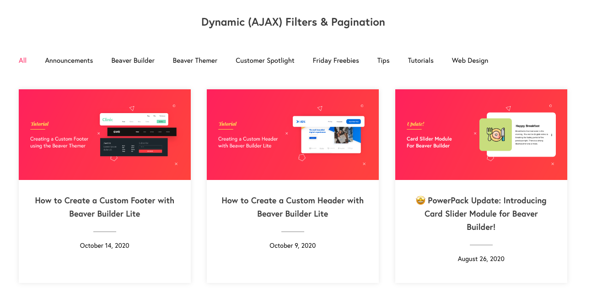Open PowerPack Update Card Slider title link
Image resolution: width=597 pixels, height=294 pixels.
pos(481,214)
